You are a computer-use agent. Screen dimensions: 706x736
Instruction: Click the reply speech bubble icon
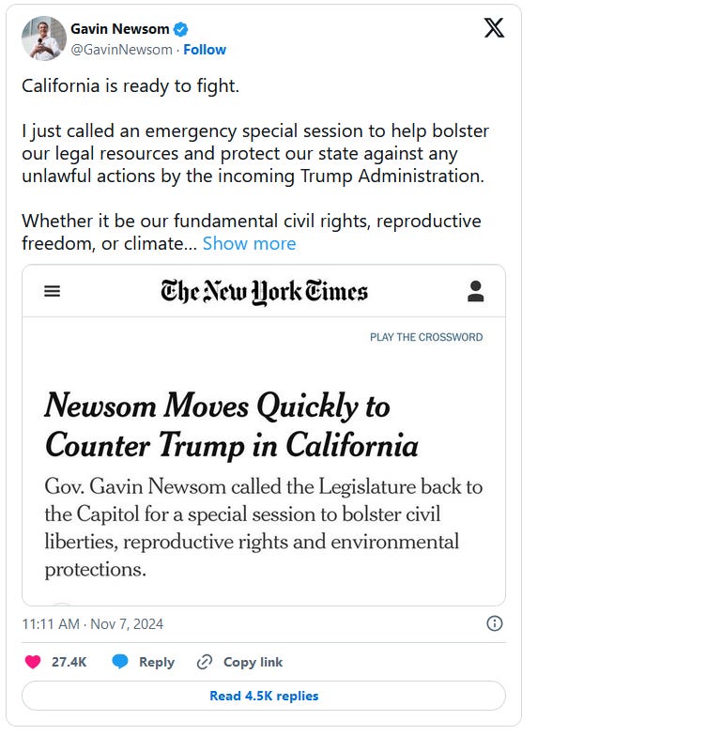[120, 662]
